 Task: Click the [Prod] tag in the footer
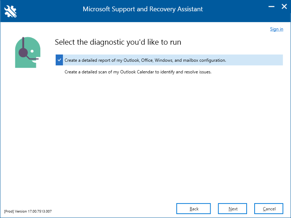[9, 211]
